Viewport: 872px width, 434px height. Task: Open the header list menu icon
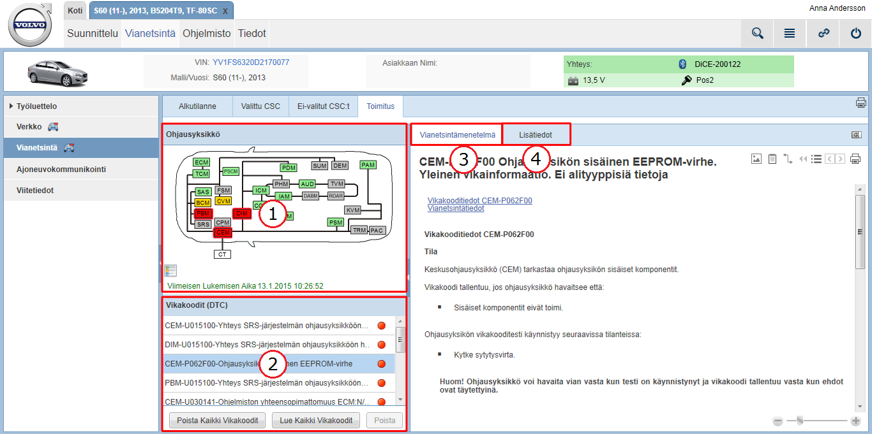click(x=790, y=34)
